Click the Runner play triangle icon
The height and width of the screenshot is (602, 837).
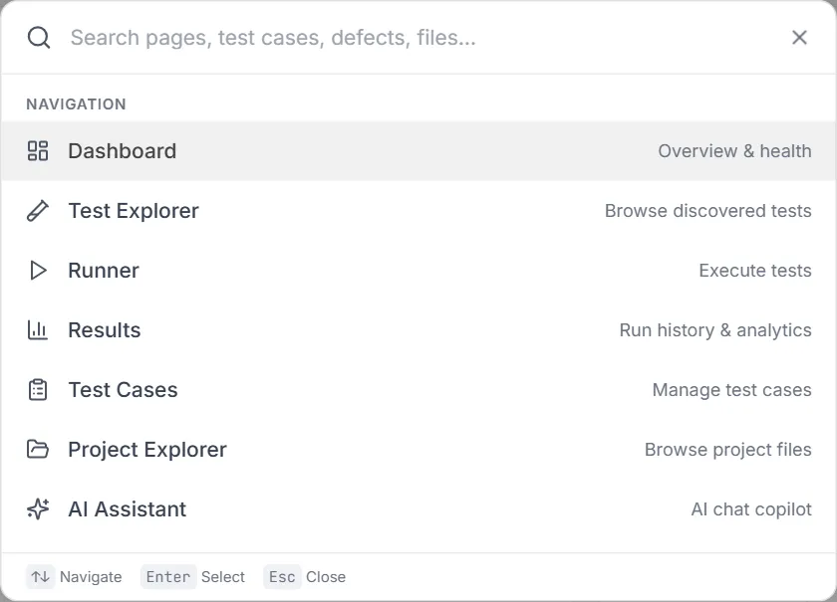pos(38,271)
